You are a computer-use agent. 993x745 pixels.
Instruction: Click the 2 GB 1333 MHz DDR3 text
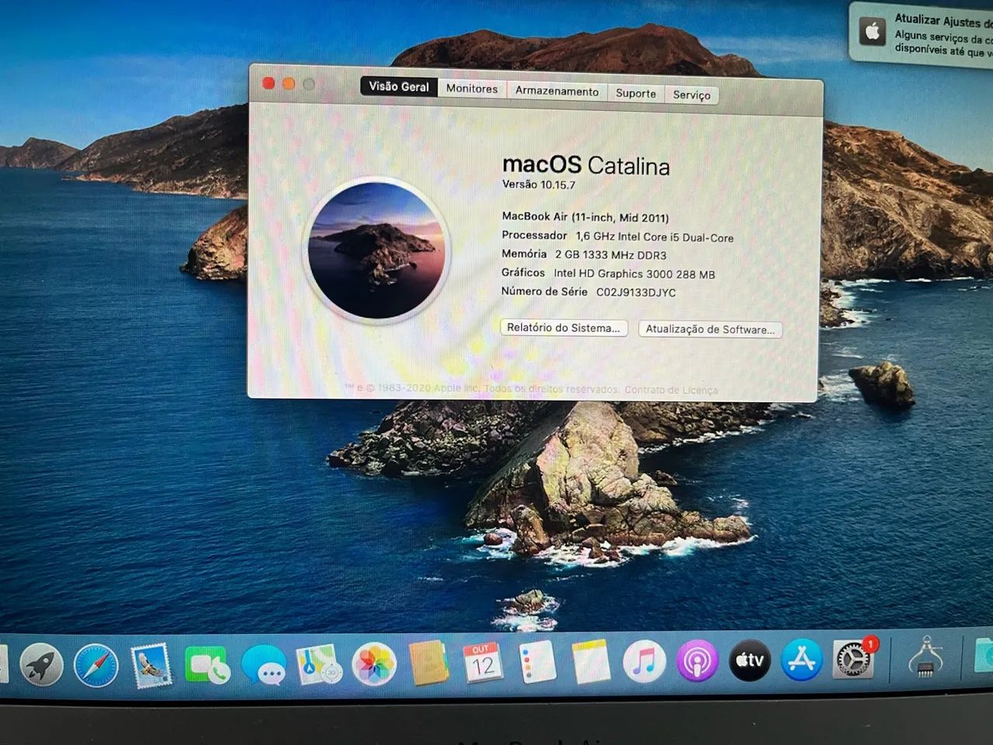(611, 255)
